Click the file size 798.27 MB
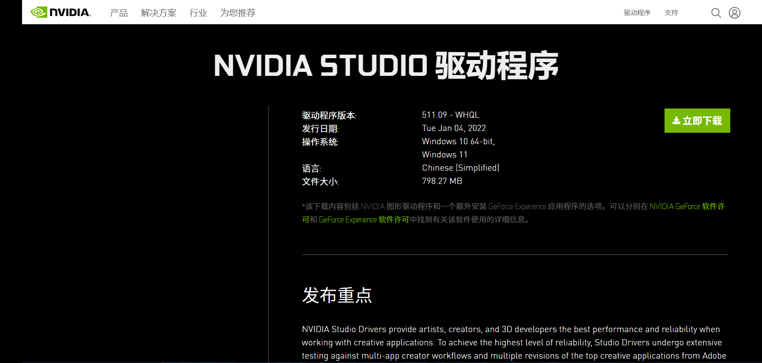This screenshot has height=363, width=762. pyautogui.click(x=442, y=181)
